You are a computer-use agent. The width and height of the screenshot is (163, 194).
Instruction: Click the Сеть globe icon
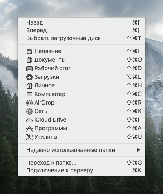[29, 111]
